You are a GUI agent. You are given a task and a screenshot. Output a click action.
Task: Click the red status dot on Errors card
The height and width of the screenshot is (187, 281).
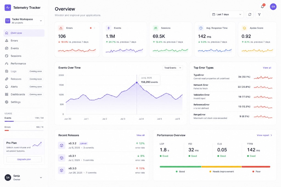click(91, 28)
